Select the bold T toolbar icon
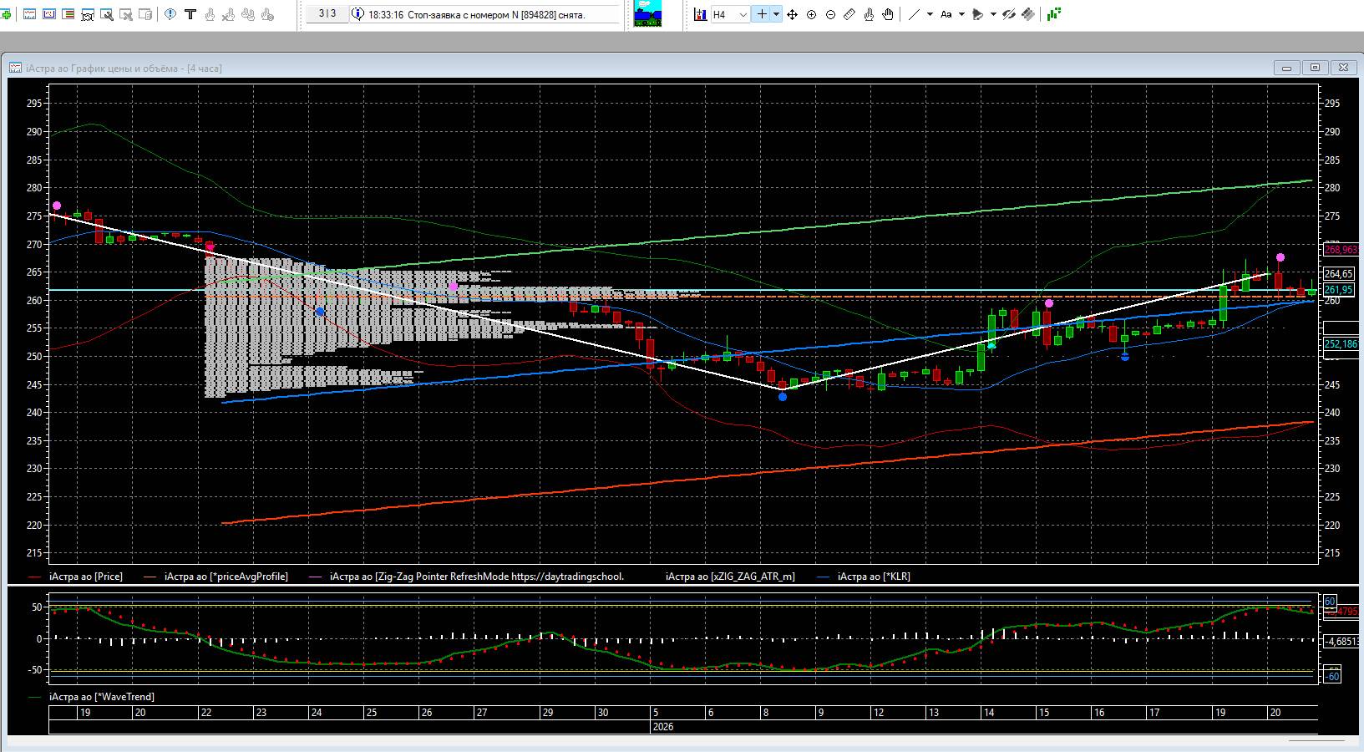Screen dimensions: 1364x752 tap(190, 14)
